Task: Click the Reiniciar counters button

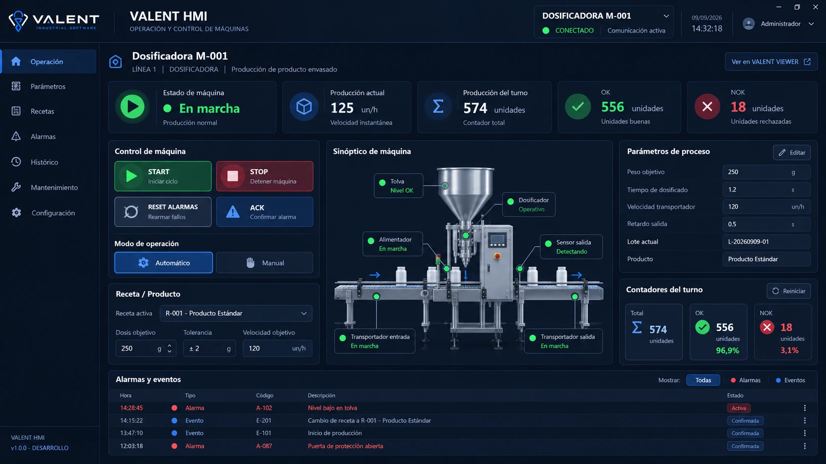Action: point(788,291)
